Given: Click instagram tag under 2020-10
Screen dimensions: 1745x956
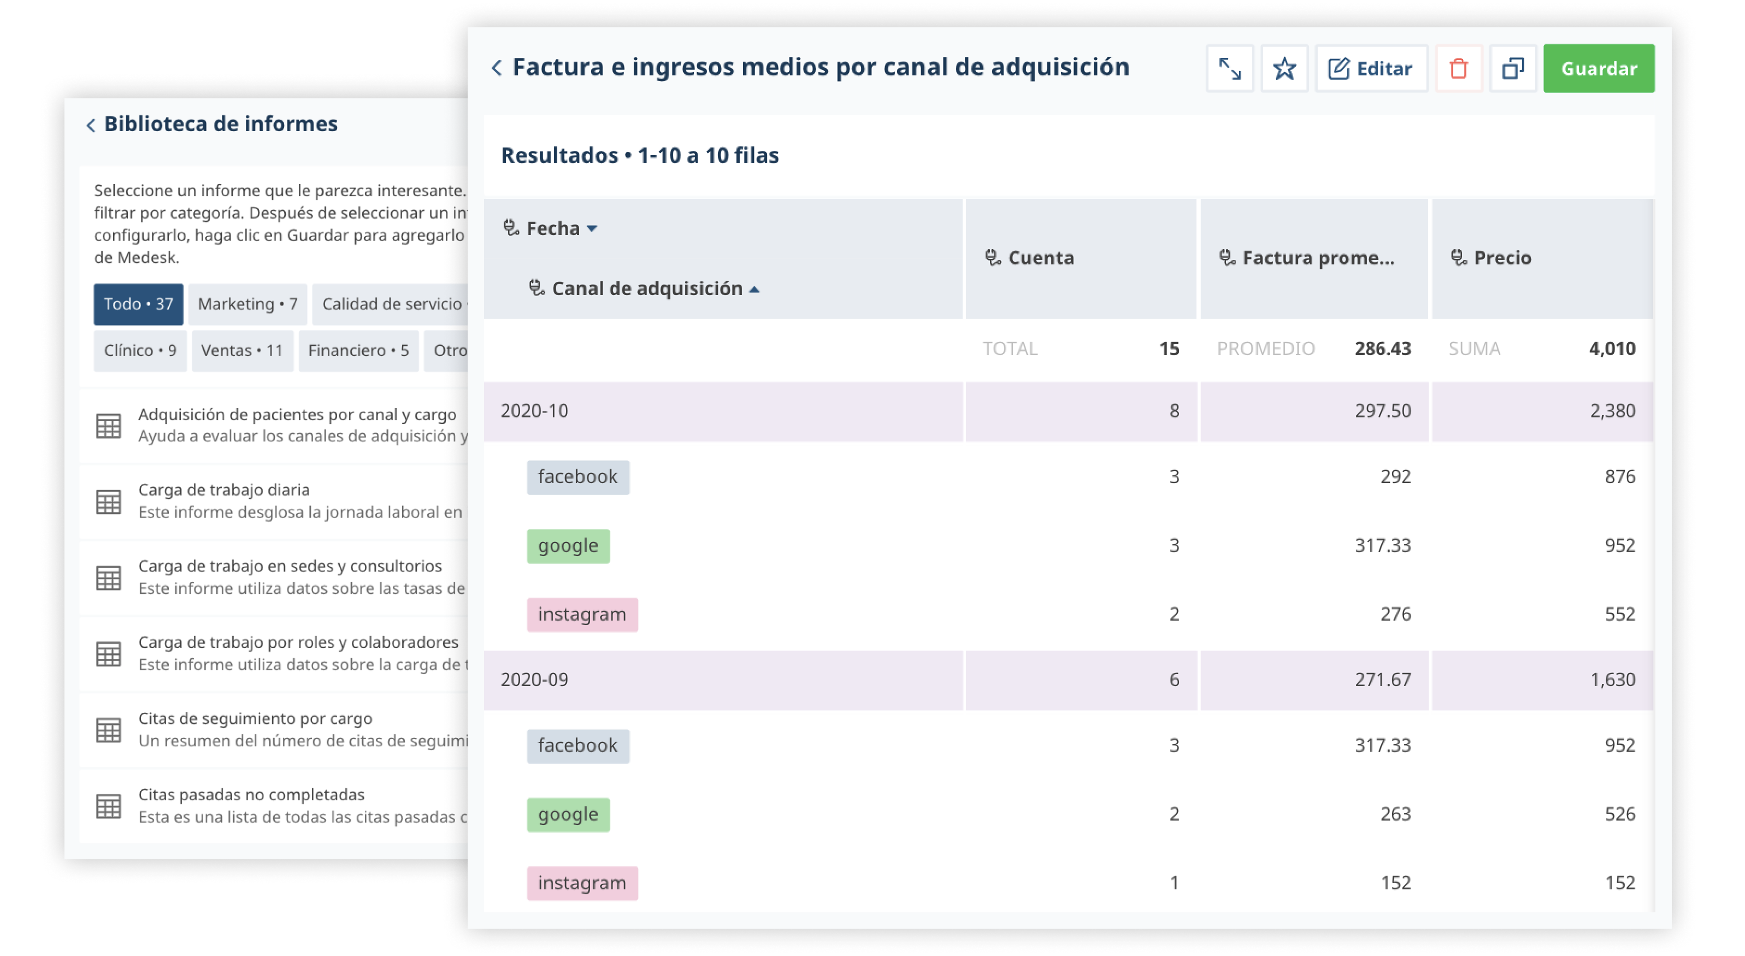Looking at the screenshot, I should click(x=582, y=615).
